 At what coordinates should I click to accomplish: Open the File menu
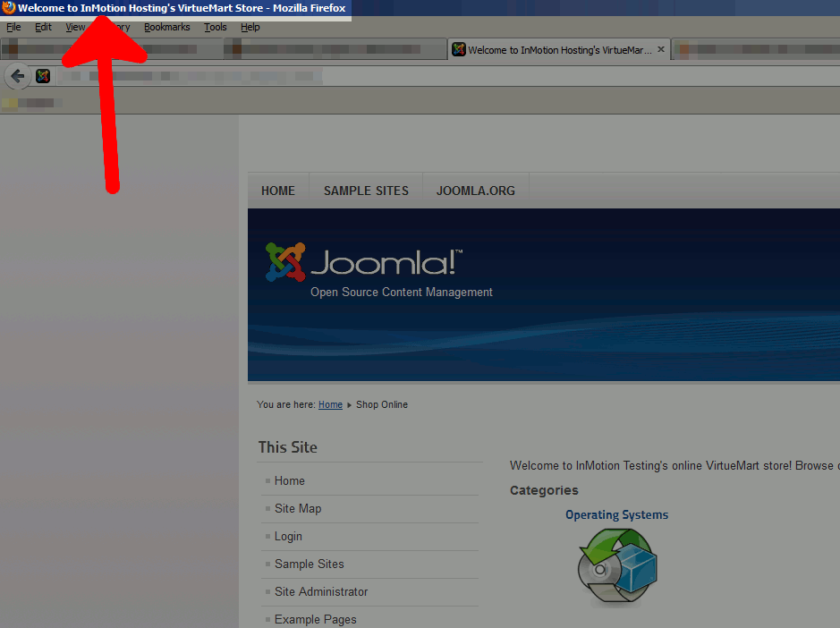[13, 27]
